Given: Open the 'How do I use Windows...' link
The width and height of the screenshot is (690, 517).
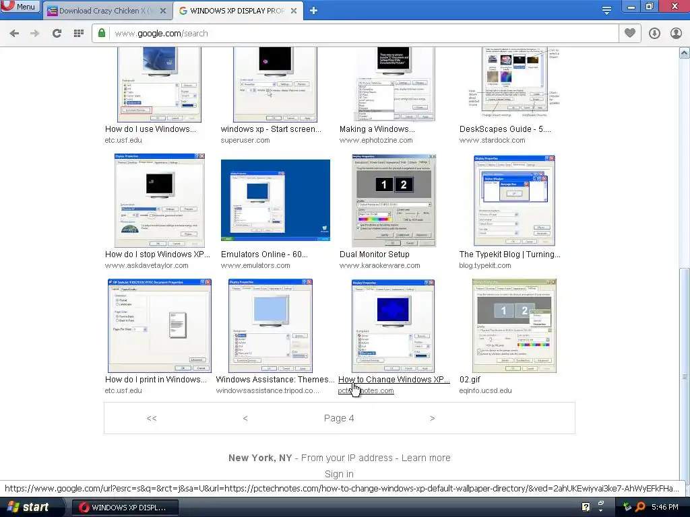Looking at the screenshot, I should pos(150,129).
